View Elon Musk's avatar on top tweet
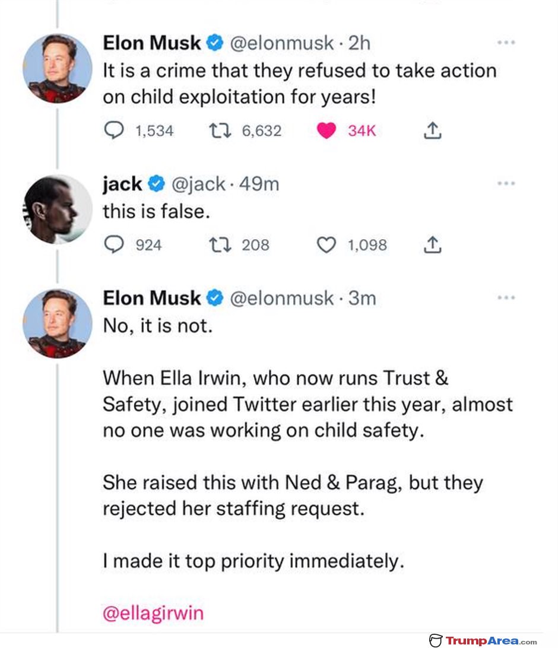Screen dimensions: 558x648 [57, 68]
